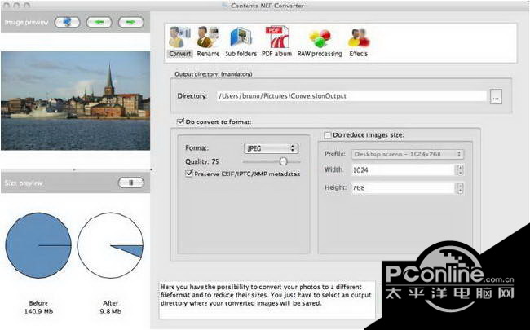Screen dimensions: 530x330
Task: Click the 'Output directory: (mandatory)' label
Action: point(214,74)
